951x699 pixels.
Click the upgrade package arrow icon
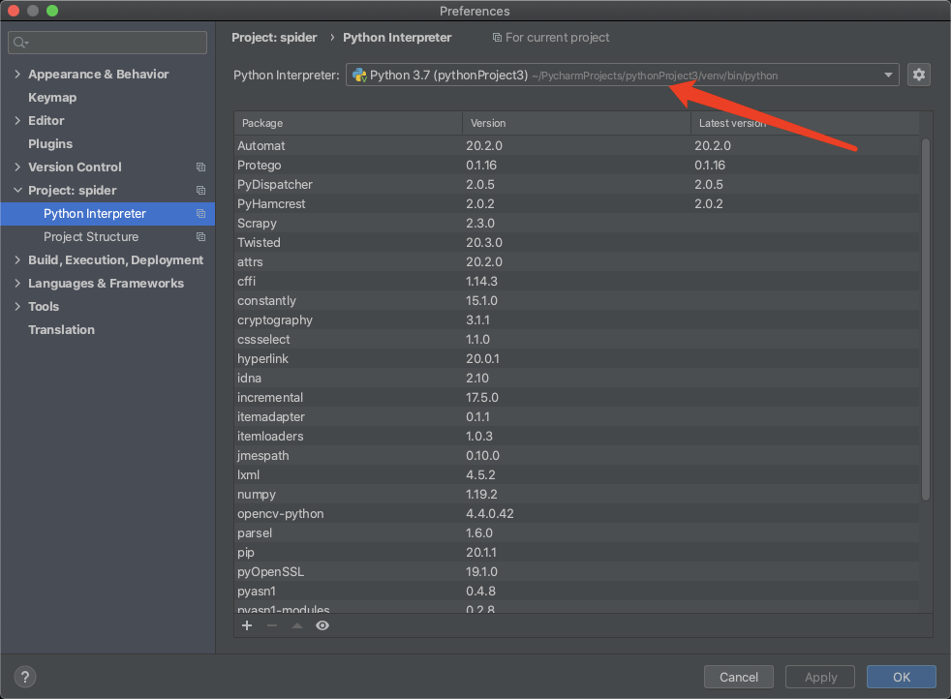coord(297,625)
